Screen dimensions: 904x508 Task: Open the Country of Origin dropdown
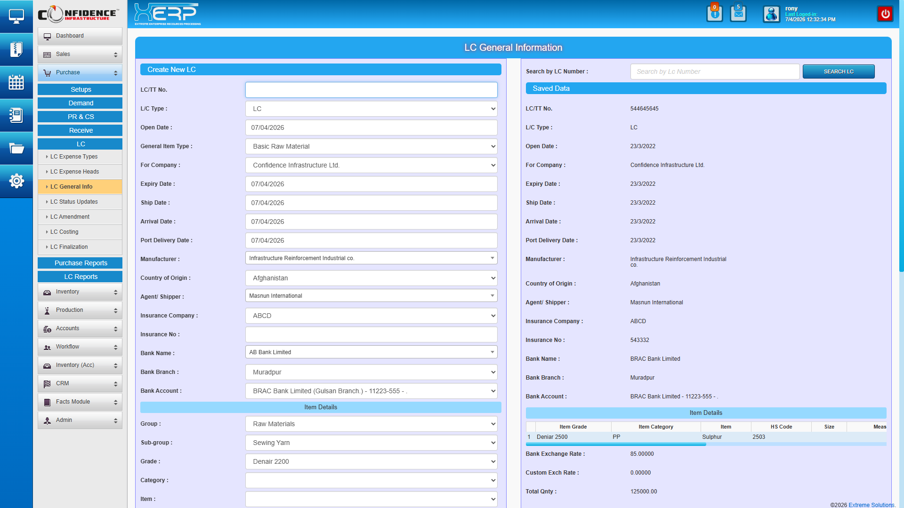click(371, 278)
